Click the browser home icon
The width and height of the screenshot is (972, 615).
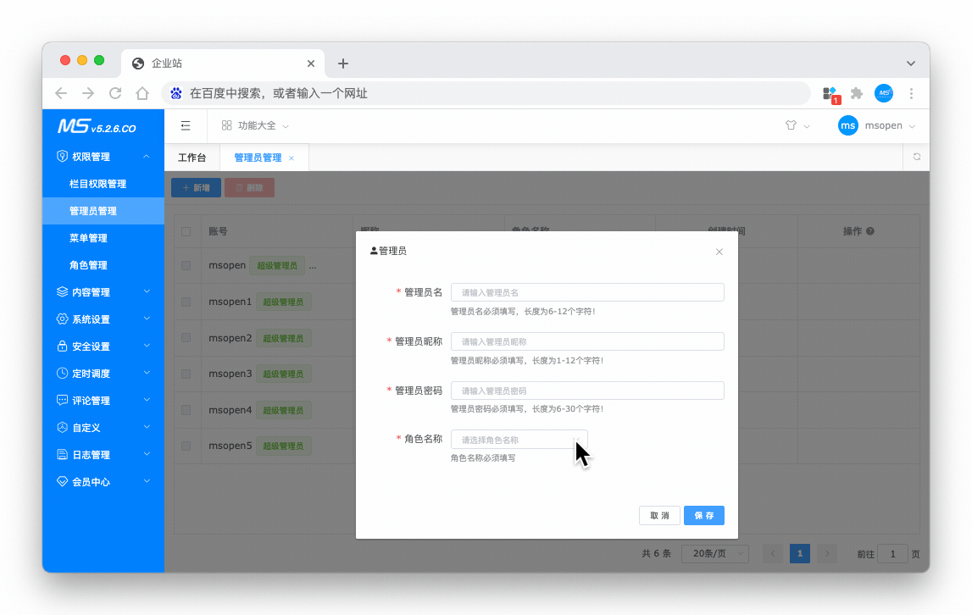pyautogui.click(x=142, y=93)
